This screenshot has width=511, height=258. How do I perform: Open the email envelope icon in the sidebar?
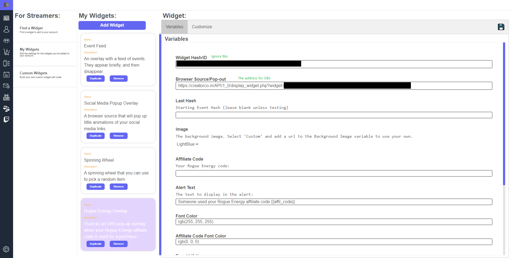pos(6,86)
